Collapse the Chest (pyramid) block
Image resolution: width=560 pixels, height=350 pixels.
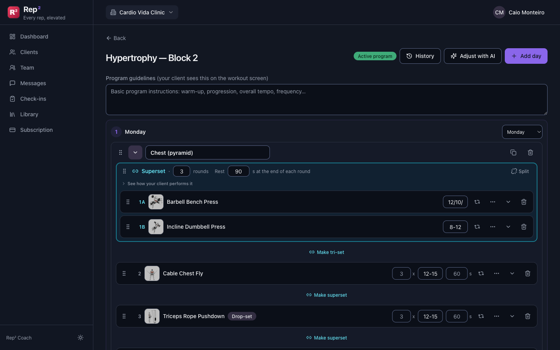click(x=135, y=152)
